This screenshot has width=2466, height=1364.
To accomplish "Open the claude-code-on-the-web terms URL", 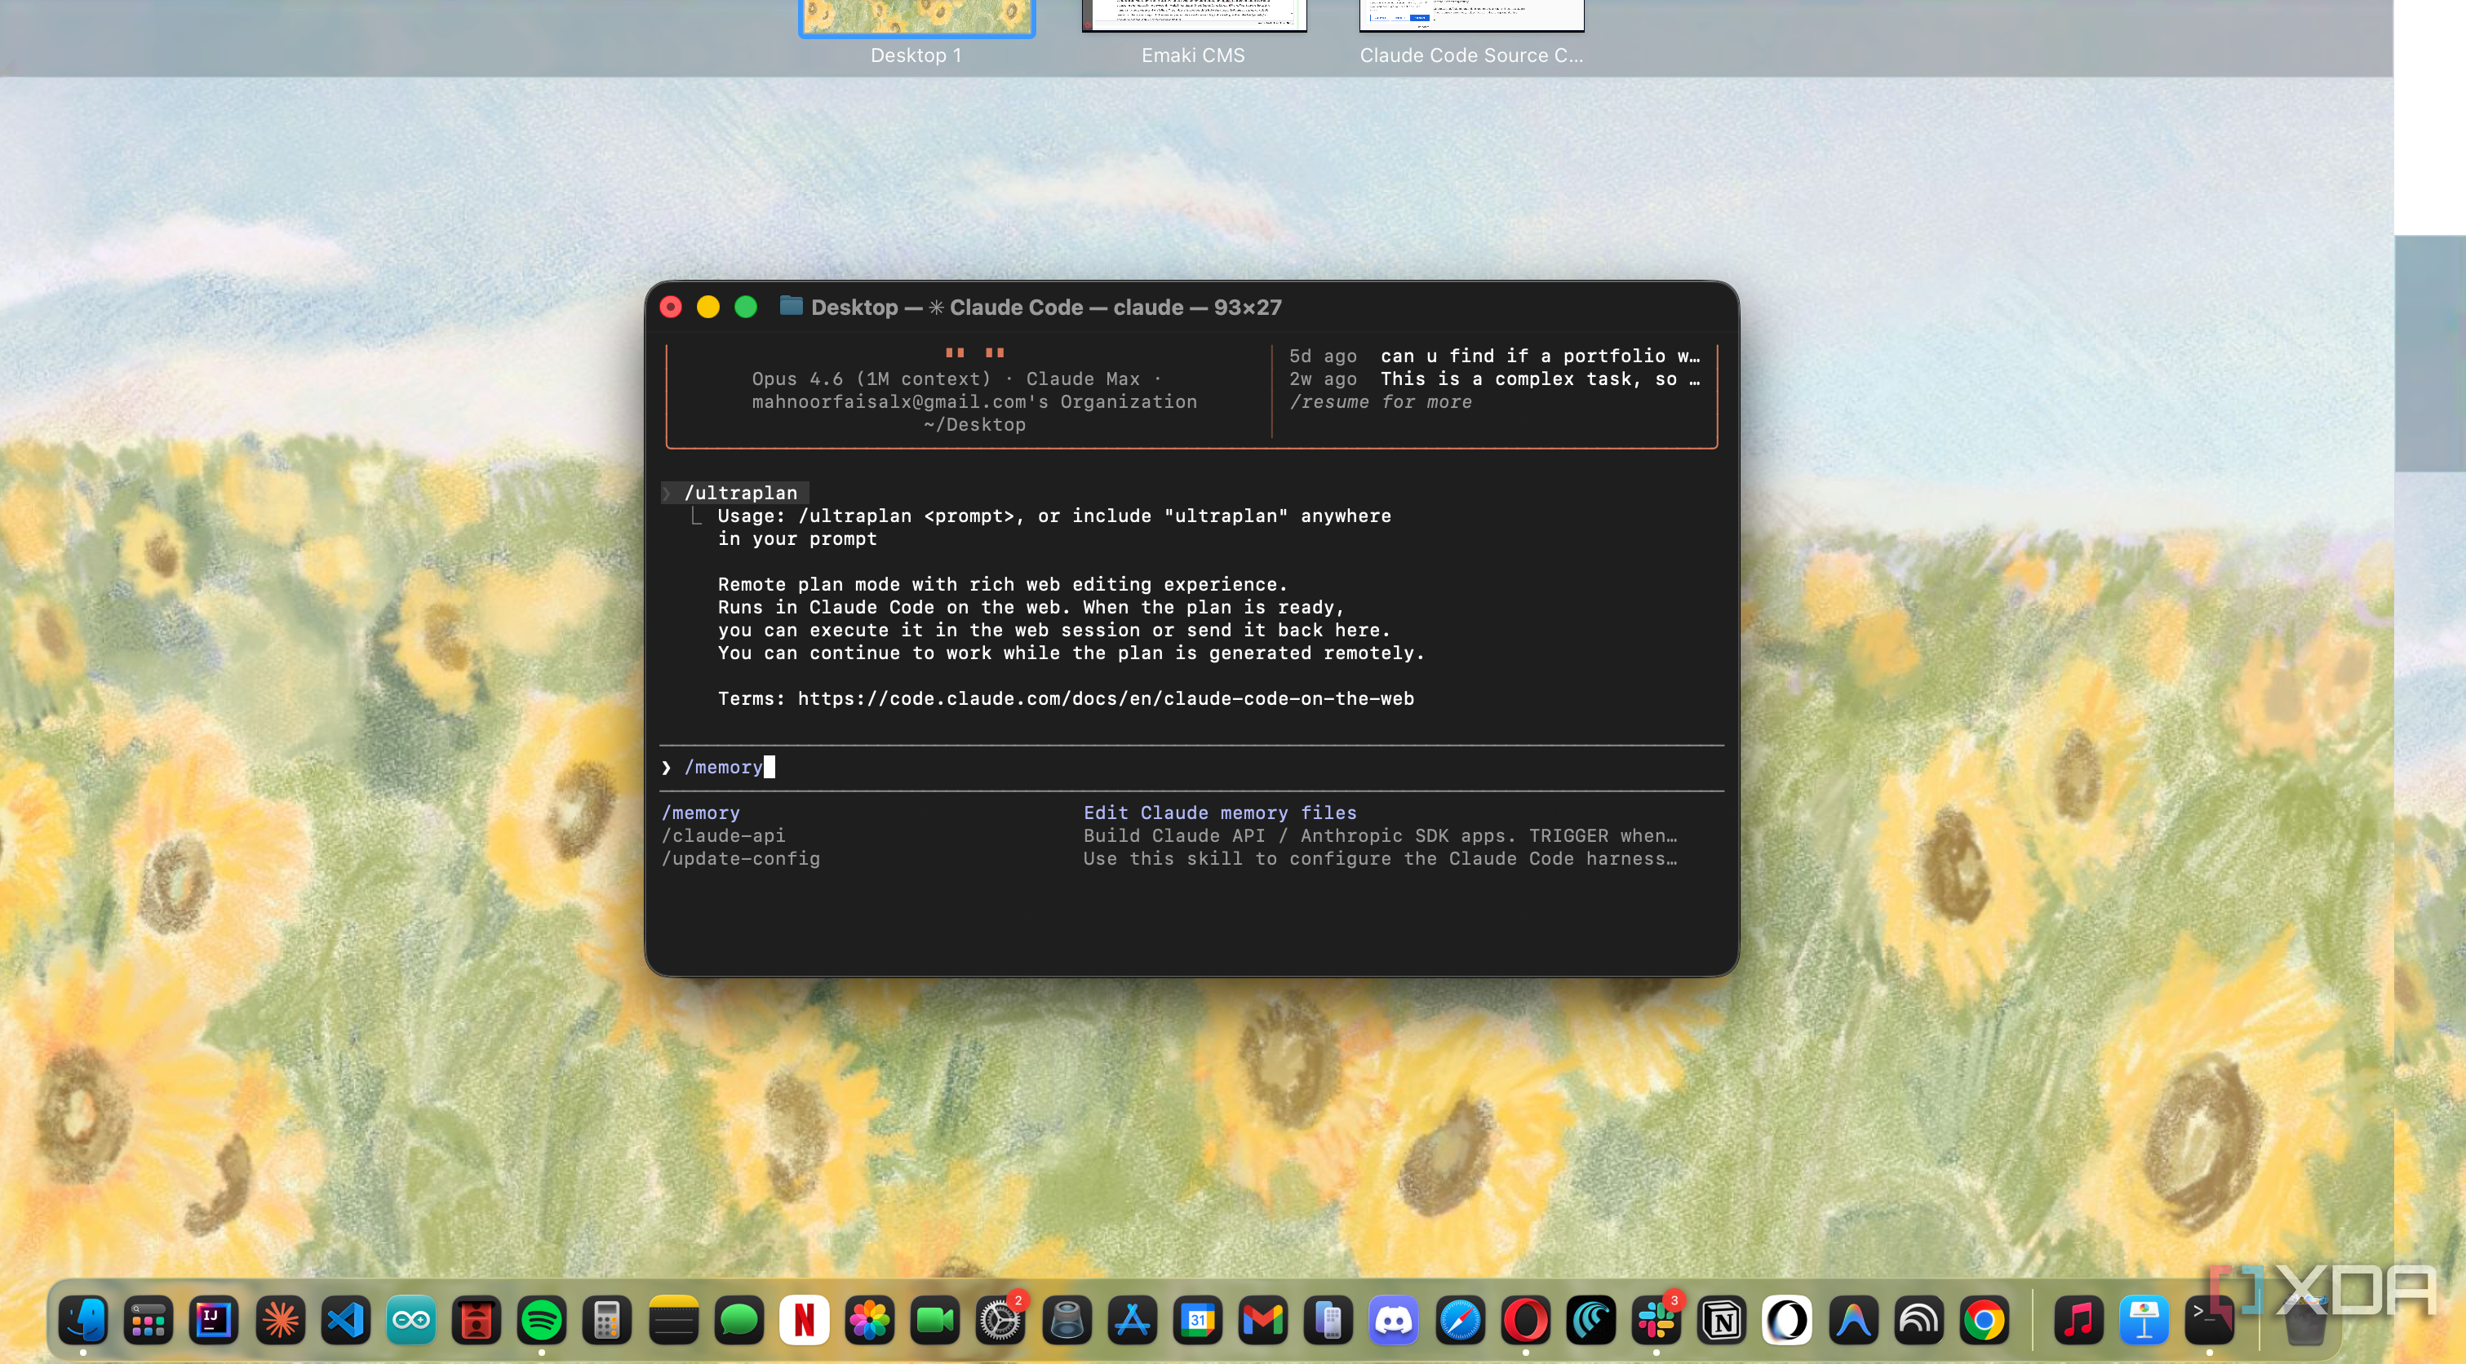I will (x=1106, y=699).
